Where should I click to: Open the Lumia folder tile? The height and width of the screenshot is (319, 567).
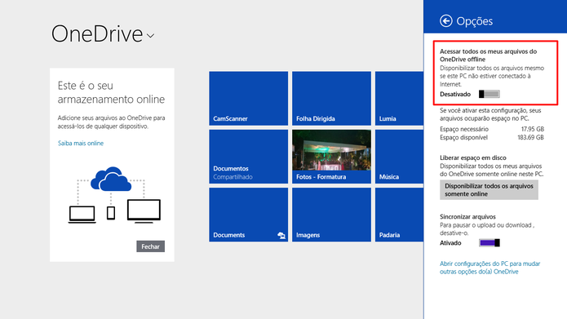[399, 99]
